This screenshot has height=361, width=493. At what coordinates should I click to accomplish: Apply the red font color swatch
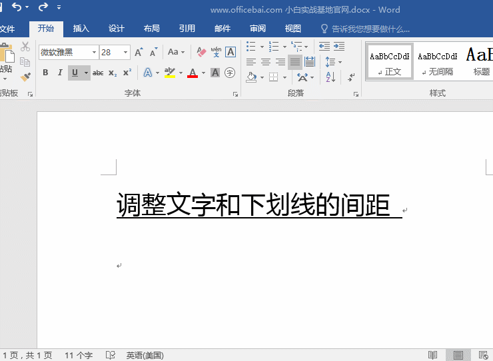point(193,73)
